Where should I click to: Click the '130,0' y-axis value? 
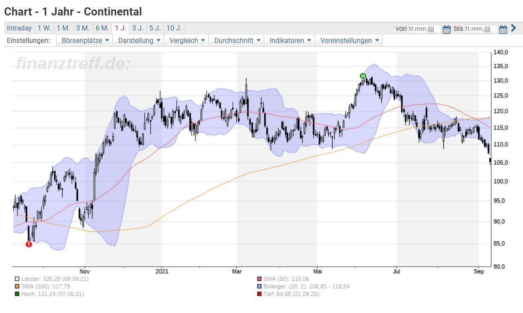click(x=501, y=81)
